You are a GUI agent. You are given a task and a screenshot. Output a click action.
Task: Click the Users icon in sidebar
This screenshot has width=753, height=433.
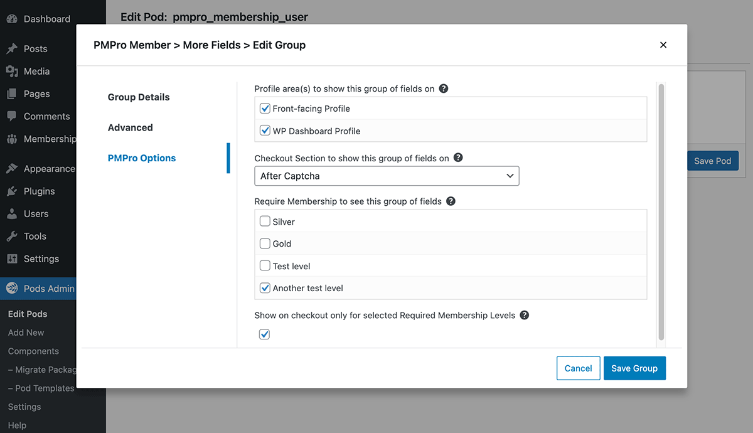coord(12,213)
